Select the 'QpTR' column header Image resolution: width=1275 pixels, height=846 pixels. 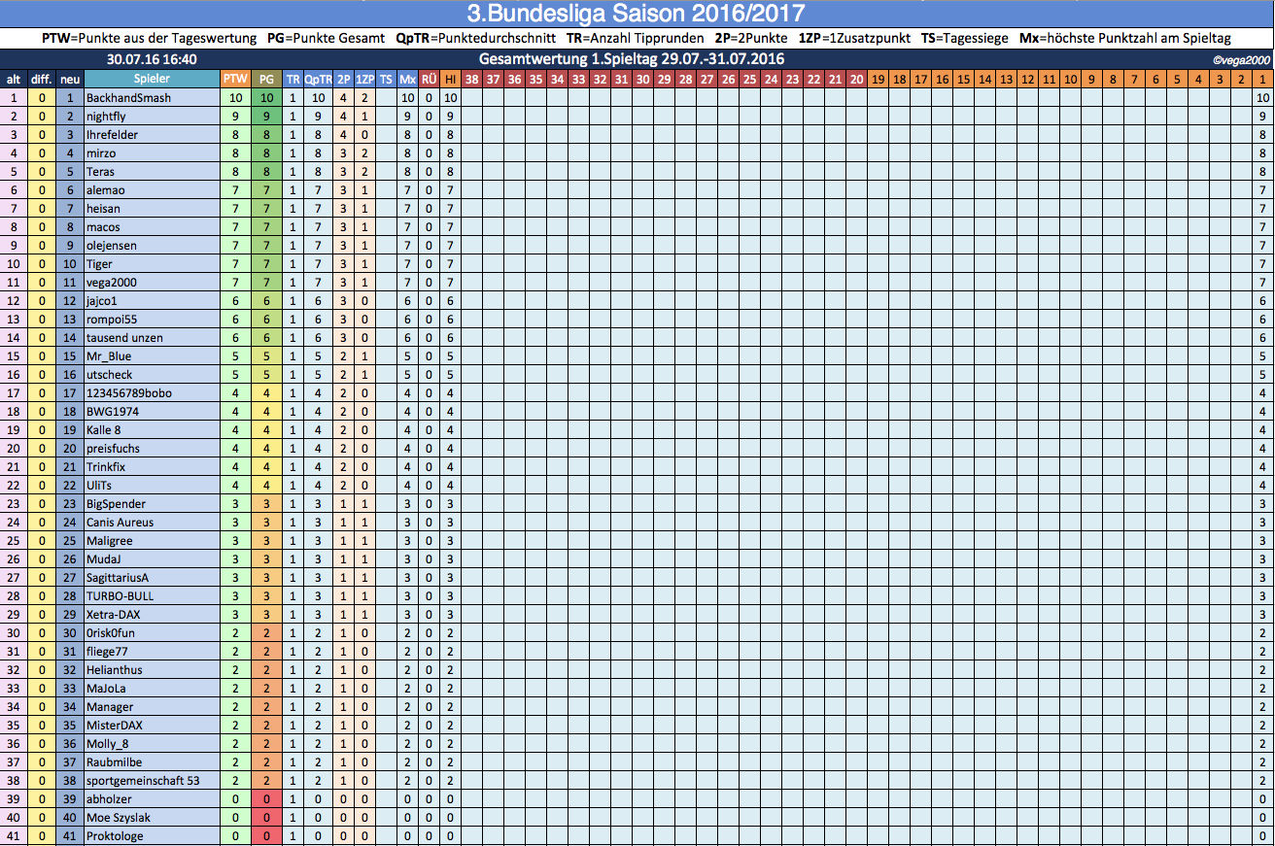[318, 79]
